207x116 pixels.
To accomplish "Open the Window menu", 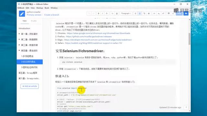I will tap(54, 8).
